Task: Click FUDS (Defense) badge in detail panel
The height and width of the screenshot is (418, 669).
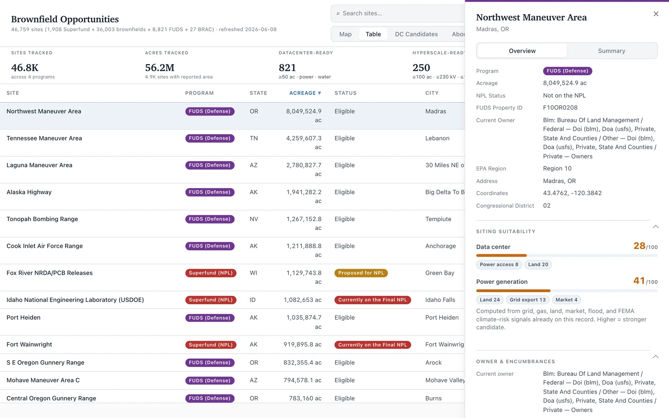Action: click(567, 71)
